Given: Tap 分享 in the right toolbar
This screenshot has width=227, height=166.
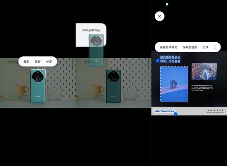Looking at the screenshot, I should tap(205, 47).
